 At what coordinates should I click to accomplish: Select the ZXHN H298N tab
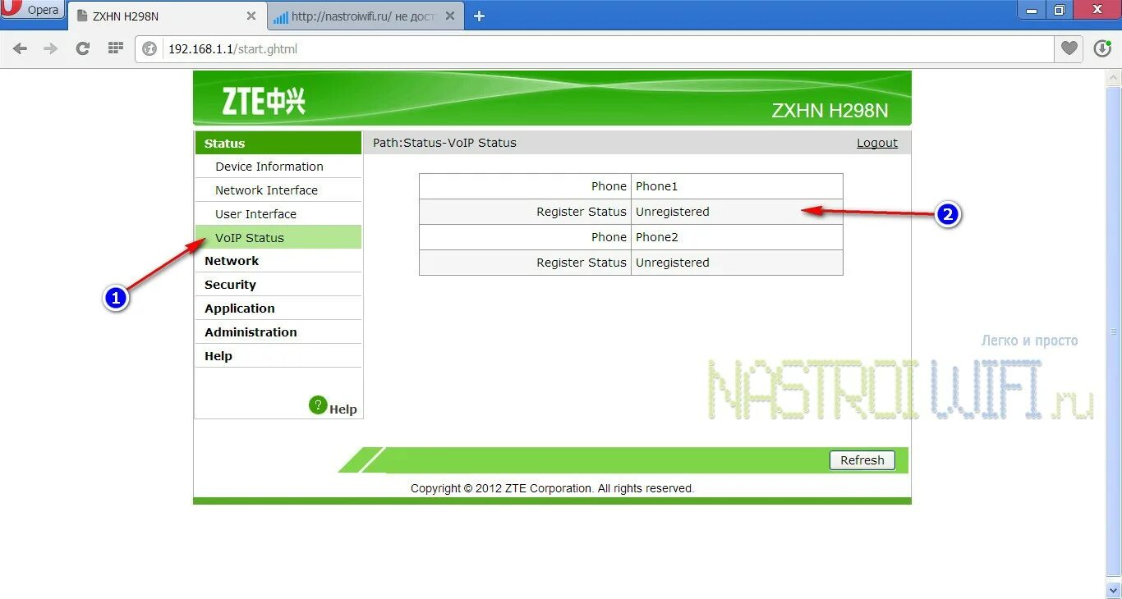(x=166, y=16)
